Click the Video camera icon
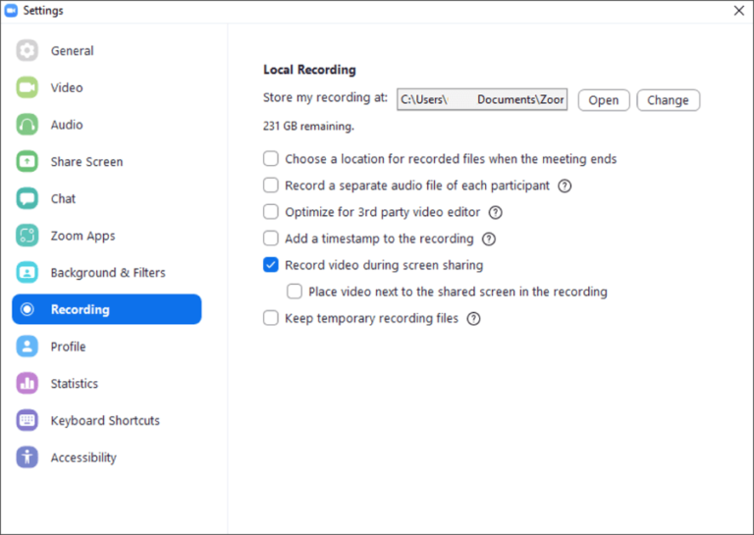Image resolution: width=754 pixels, height=535 pixels. tap(27, 87)
